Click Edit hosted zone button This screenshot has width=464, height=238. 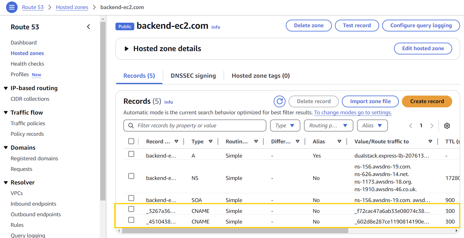click(423, 48)
